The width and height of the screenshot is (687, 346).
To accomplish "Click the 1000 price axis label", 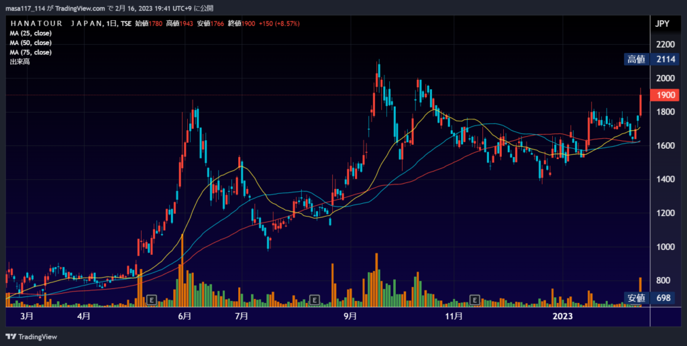I will point(666,247).
